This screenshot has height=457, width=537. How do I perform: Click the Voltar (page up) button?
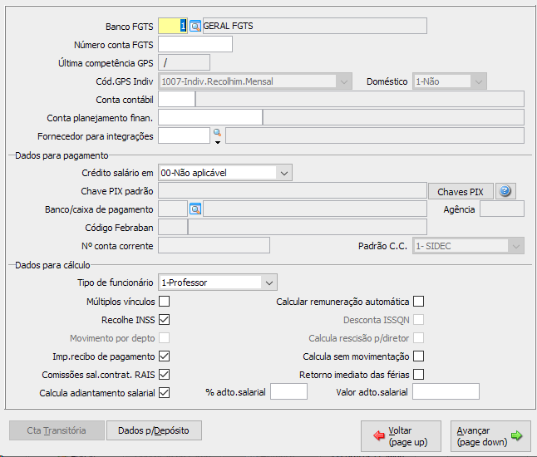pyautogui.click(x=401, y=436)
